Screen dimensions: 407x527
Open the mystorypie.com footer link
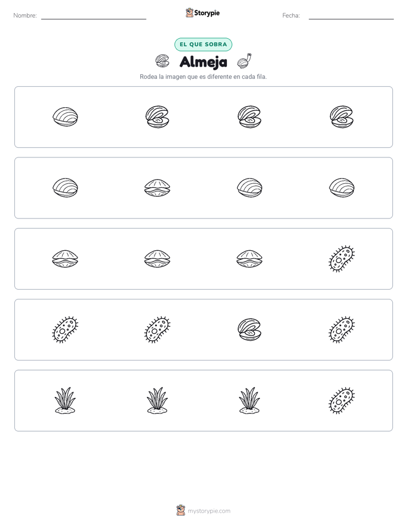click(x=209, y=511)
